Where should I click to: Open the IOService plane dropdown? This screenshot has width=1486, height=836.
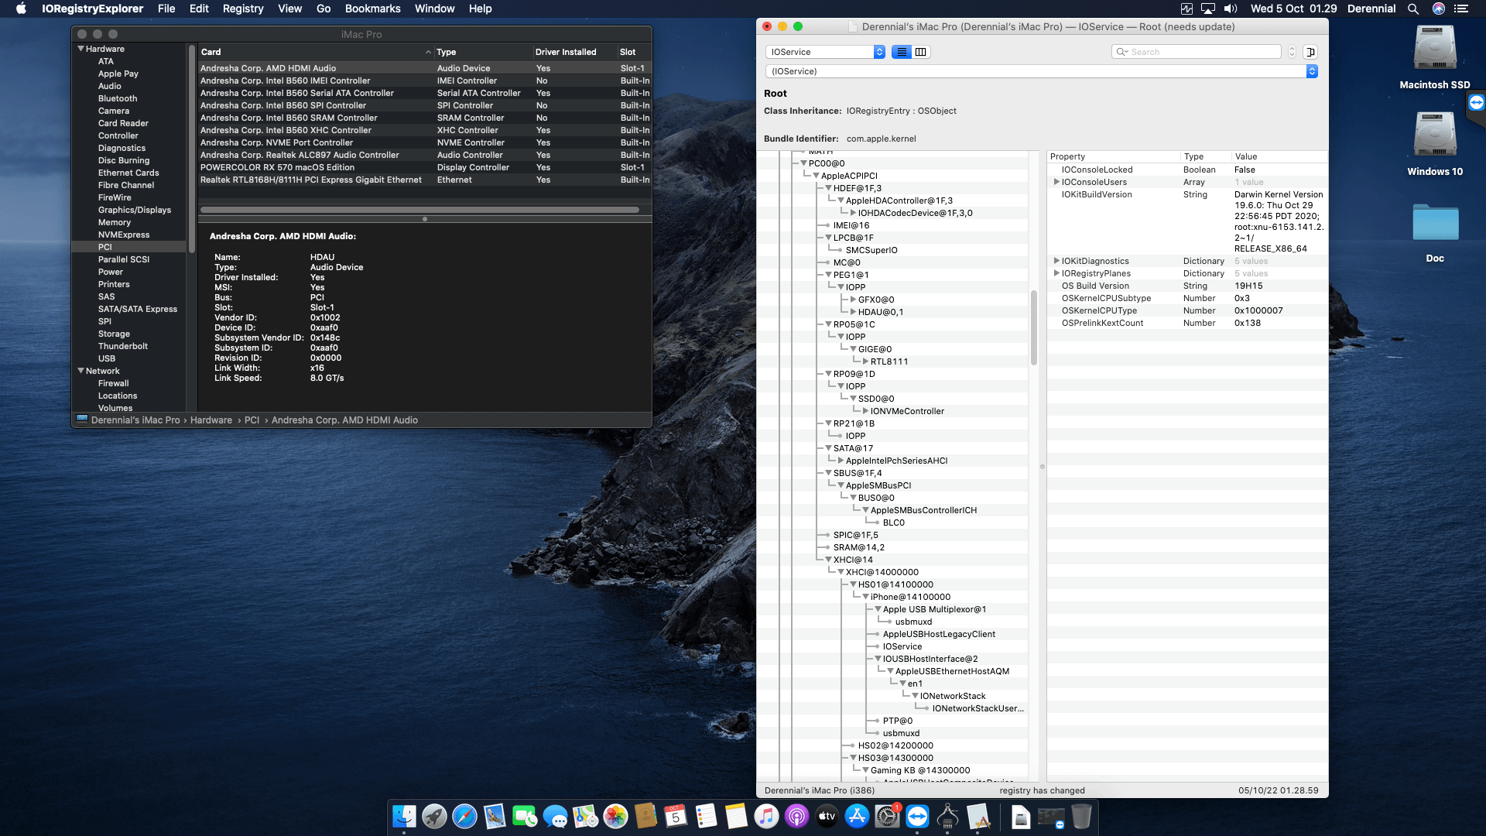click(x=824, y=52)
